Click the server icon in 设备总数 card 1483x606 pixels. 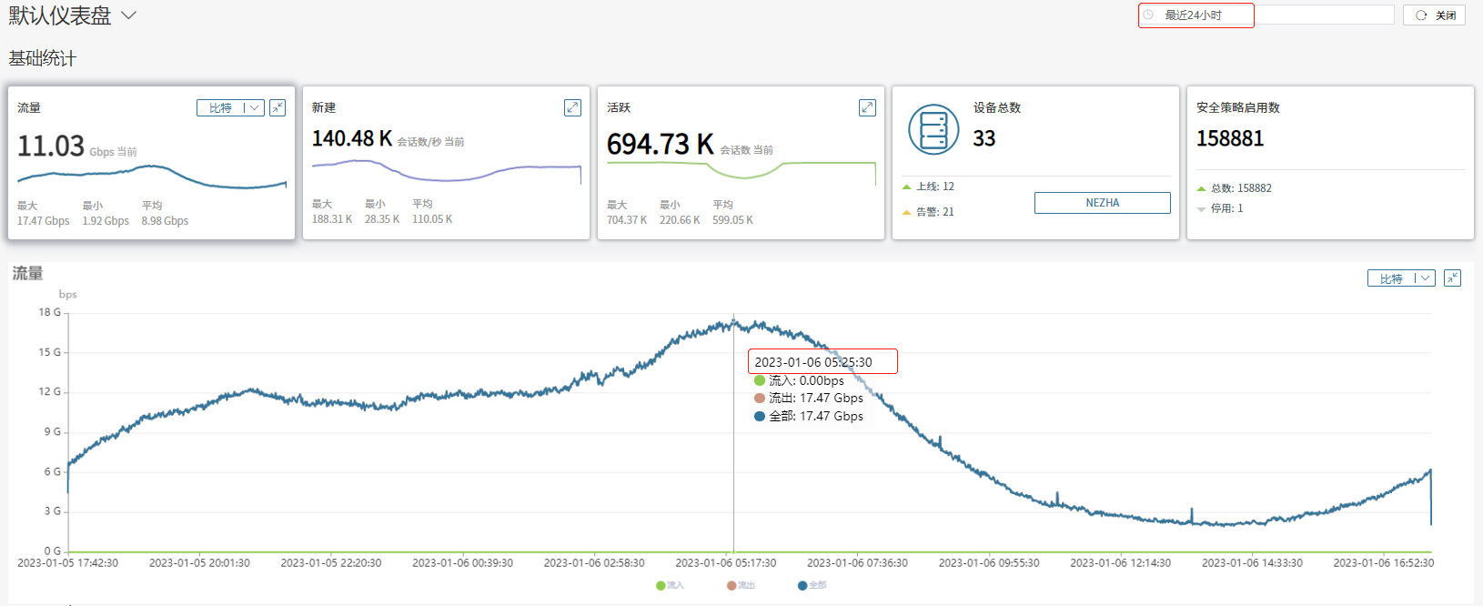933,130
